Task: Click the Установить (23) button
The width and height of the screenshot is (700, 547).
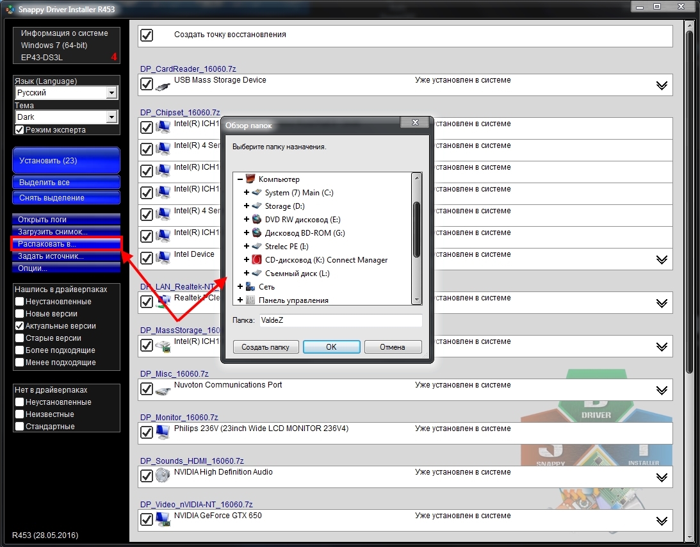Action: [66, 160]
